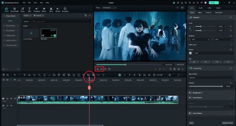Open the Stickers library

pyautogui.click(x=58, y=10)
